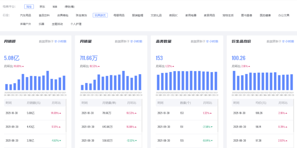
Task: Click the 月销额 table scrollbar
Action: [66, 116]
